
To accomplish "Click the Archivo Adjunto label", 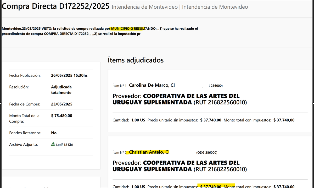I will (24, 145).
